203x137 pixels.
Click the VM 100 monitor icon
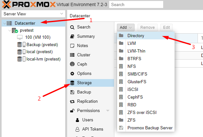coord(20,37)
